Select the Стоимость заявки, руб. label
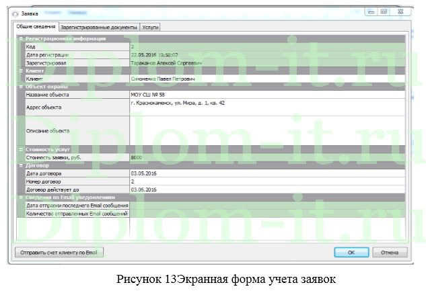 (77, 158)
